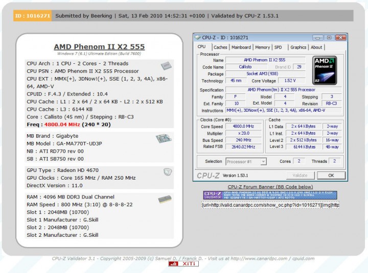Screen dimensions: 368x273
Task: Click the DirectX Version : 11.0 line
Action: click(x=55, y=186)
